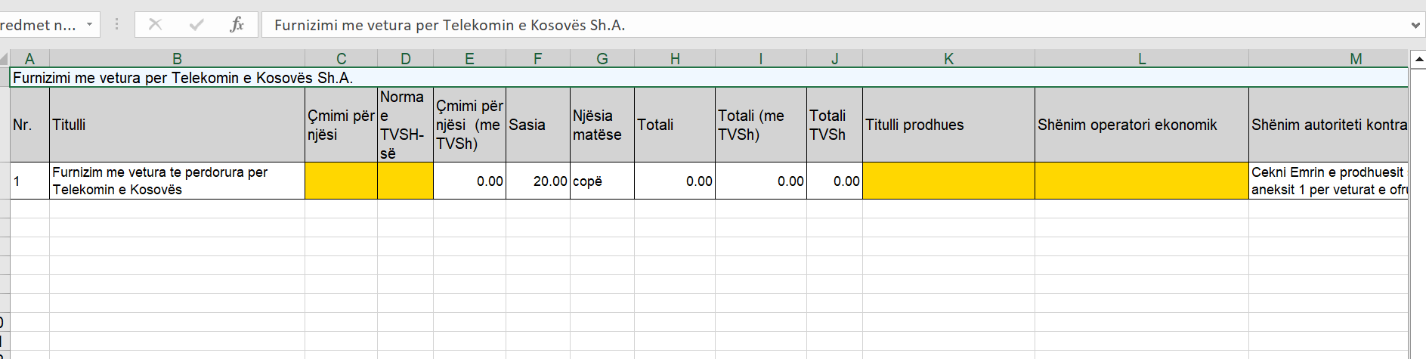1426x359 pixels.
Task: Select the yellow Shënim operatori ekonomik cell
Action: click(1141, 181)
